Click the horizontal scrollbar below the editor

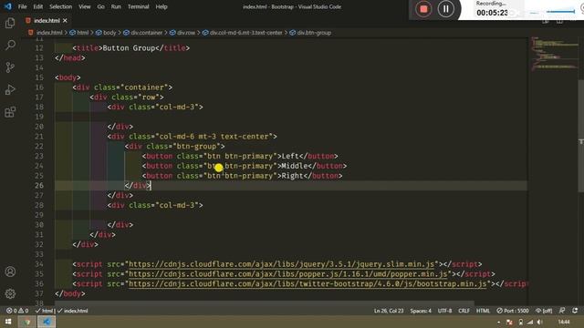pyautogui.click(x=265, y=303)
